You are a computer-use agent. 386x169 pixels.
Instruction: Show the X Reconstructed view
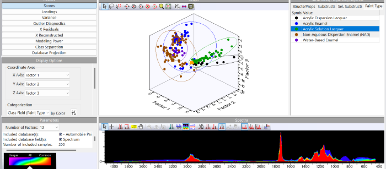pyautogui.click(x=49, y=35)
